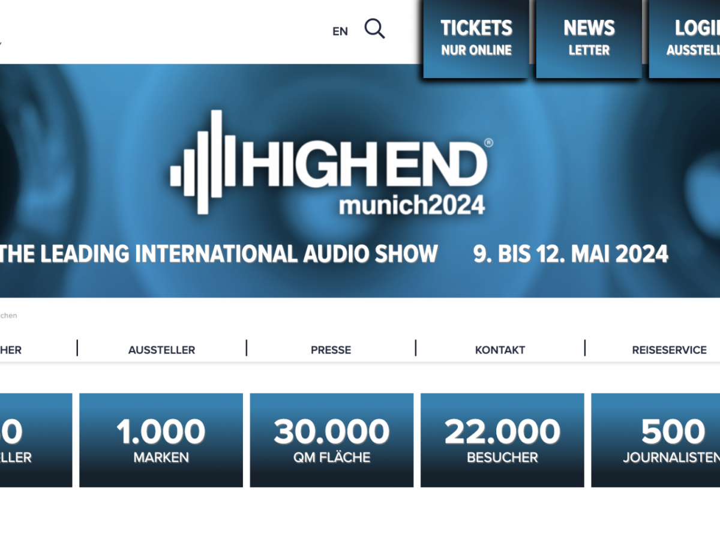Select the 22.000 Besucher tile
720x540 pixels.
pos(502,440)
